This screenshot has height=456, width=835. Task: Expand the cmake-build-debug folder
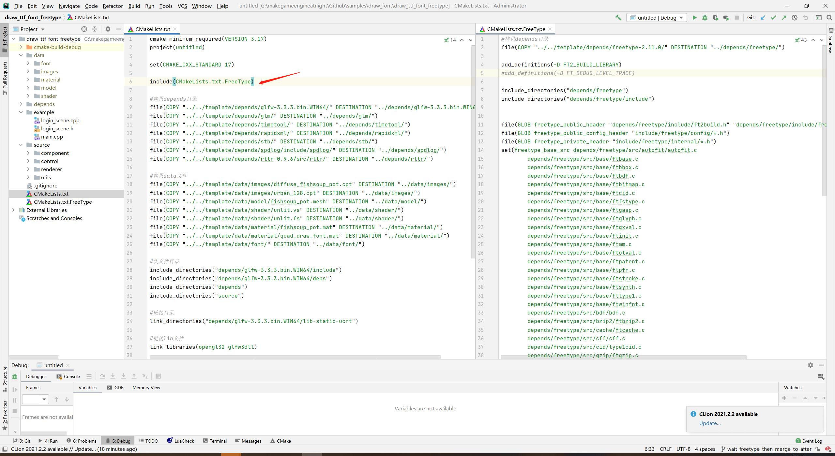[x=21, y=47]
